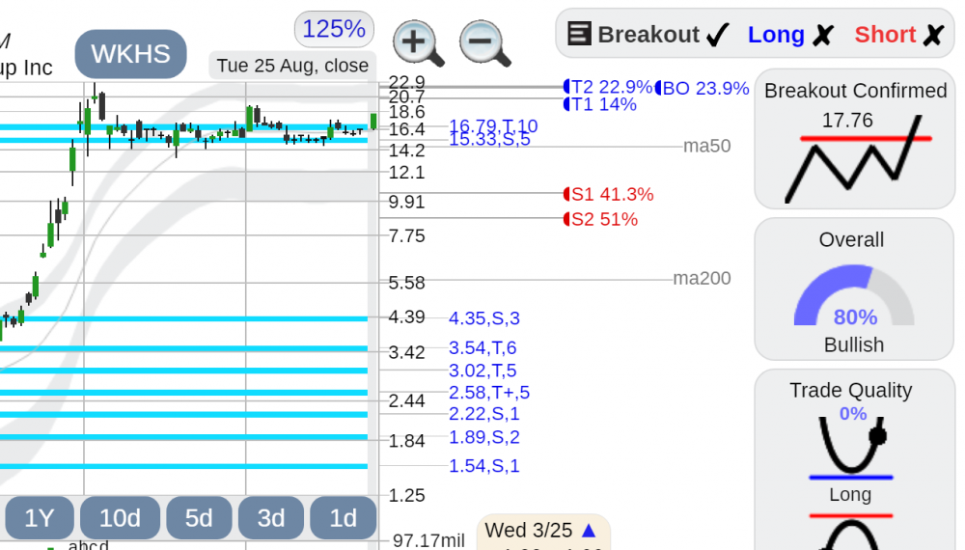Click the 125% zoom level badge
The width and height of the screenshot is (965, 550).
[334, 29]
